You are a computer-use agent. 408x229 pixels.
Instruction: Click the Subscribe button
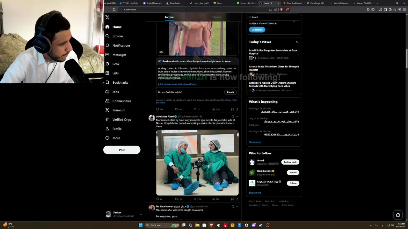tap(257, 30)
